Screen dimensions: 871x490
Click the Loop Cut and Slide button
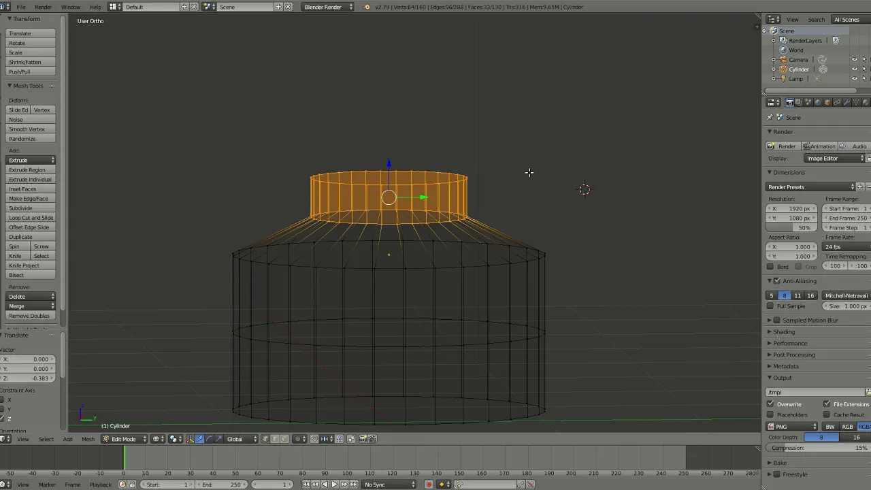[x=31, y=218]
